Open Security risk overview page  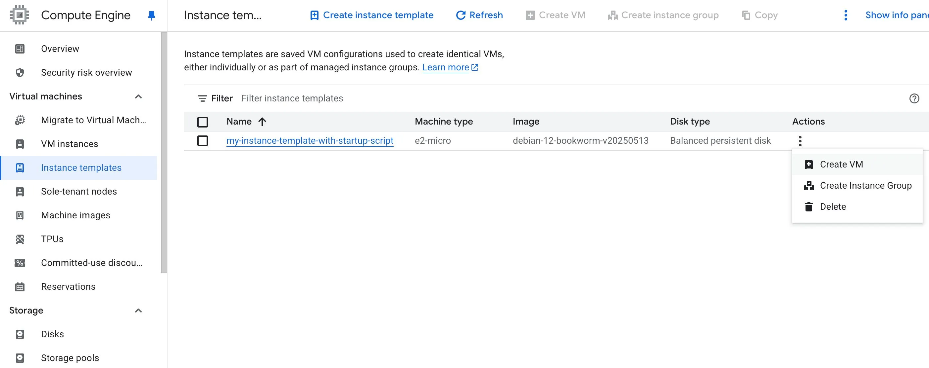(78, 72)
